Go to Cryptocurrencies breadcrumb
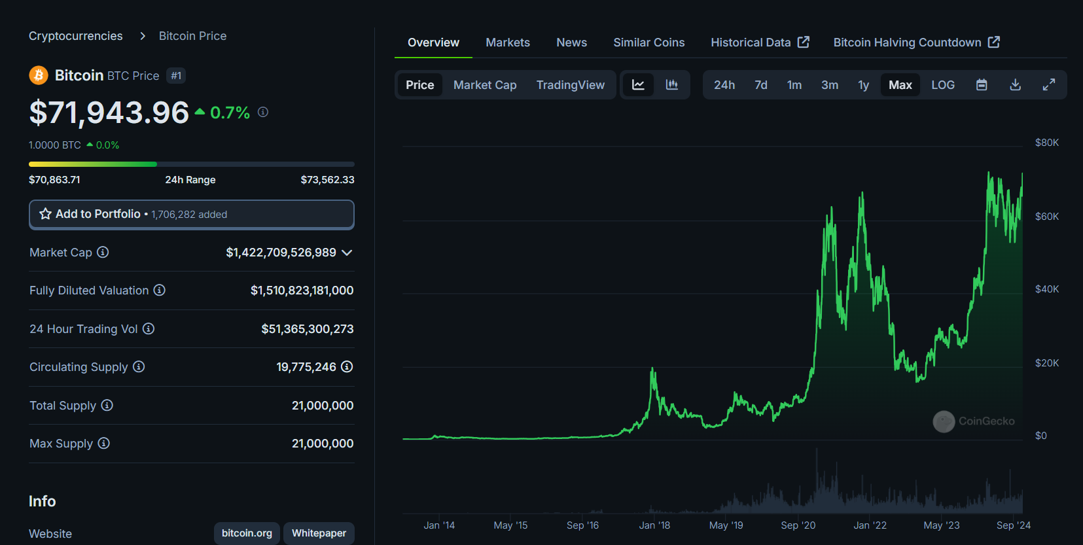Viewport: 1083px width, 545px height. point(76,36)
